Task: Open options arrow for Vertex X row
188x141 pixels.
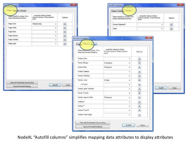Action: point(139,102)
